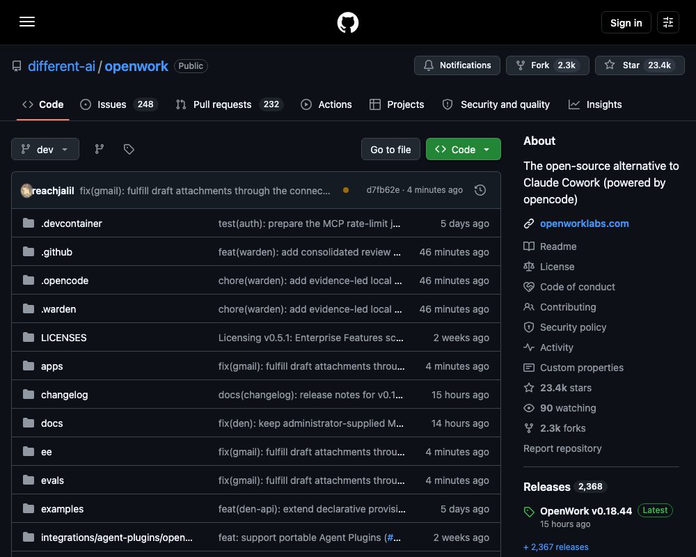696x557 pixels.
Task: Click the folder icon beside examples
Action: [29, 508]
